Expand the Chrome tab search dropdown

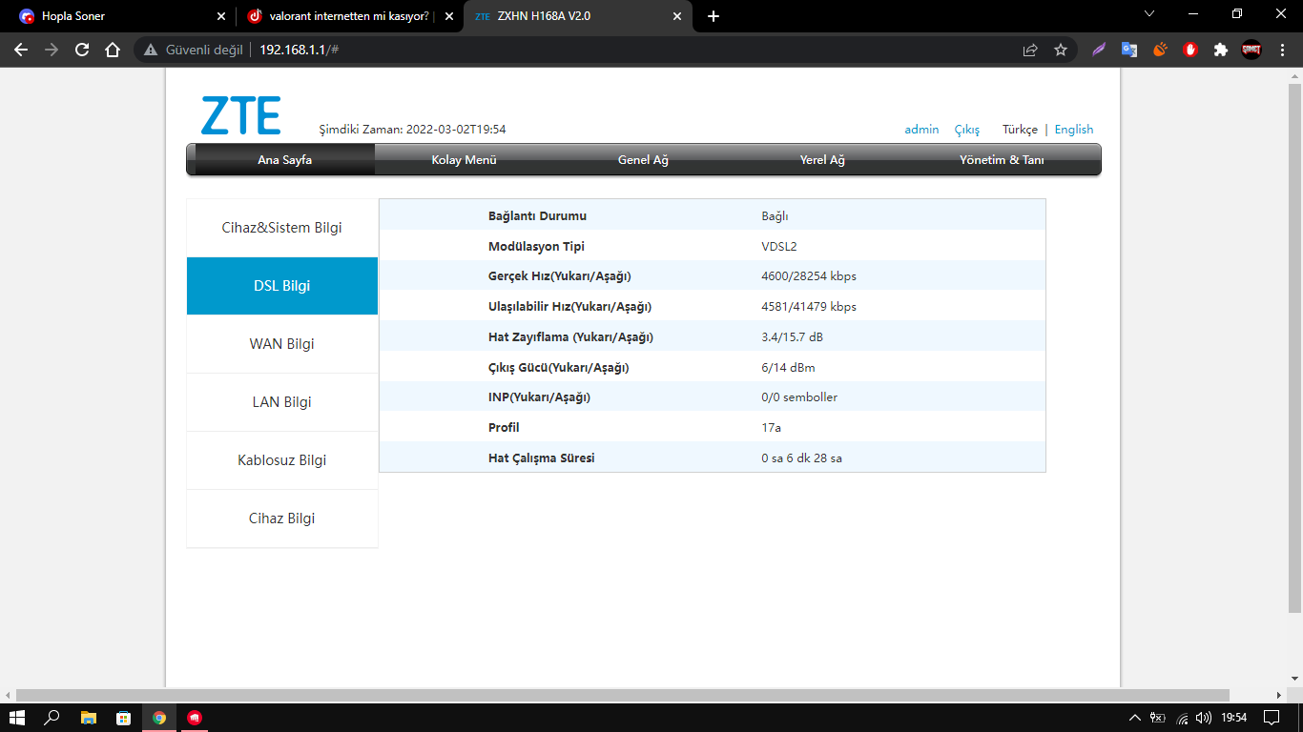[x=1149, y=14]
